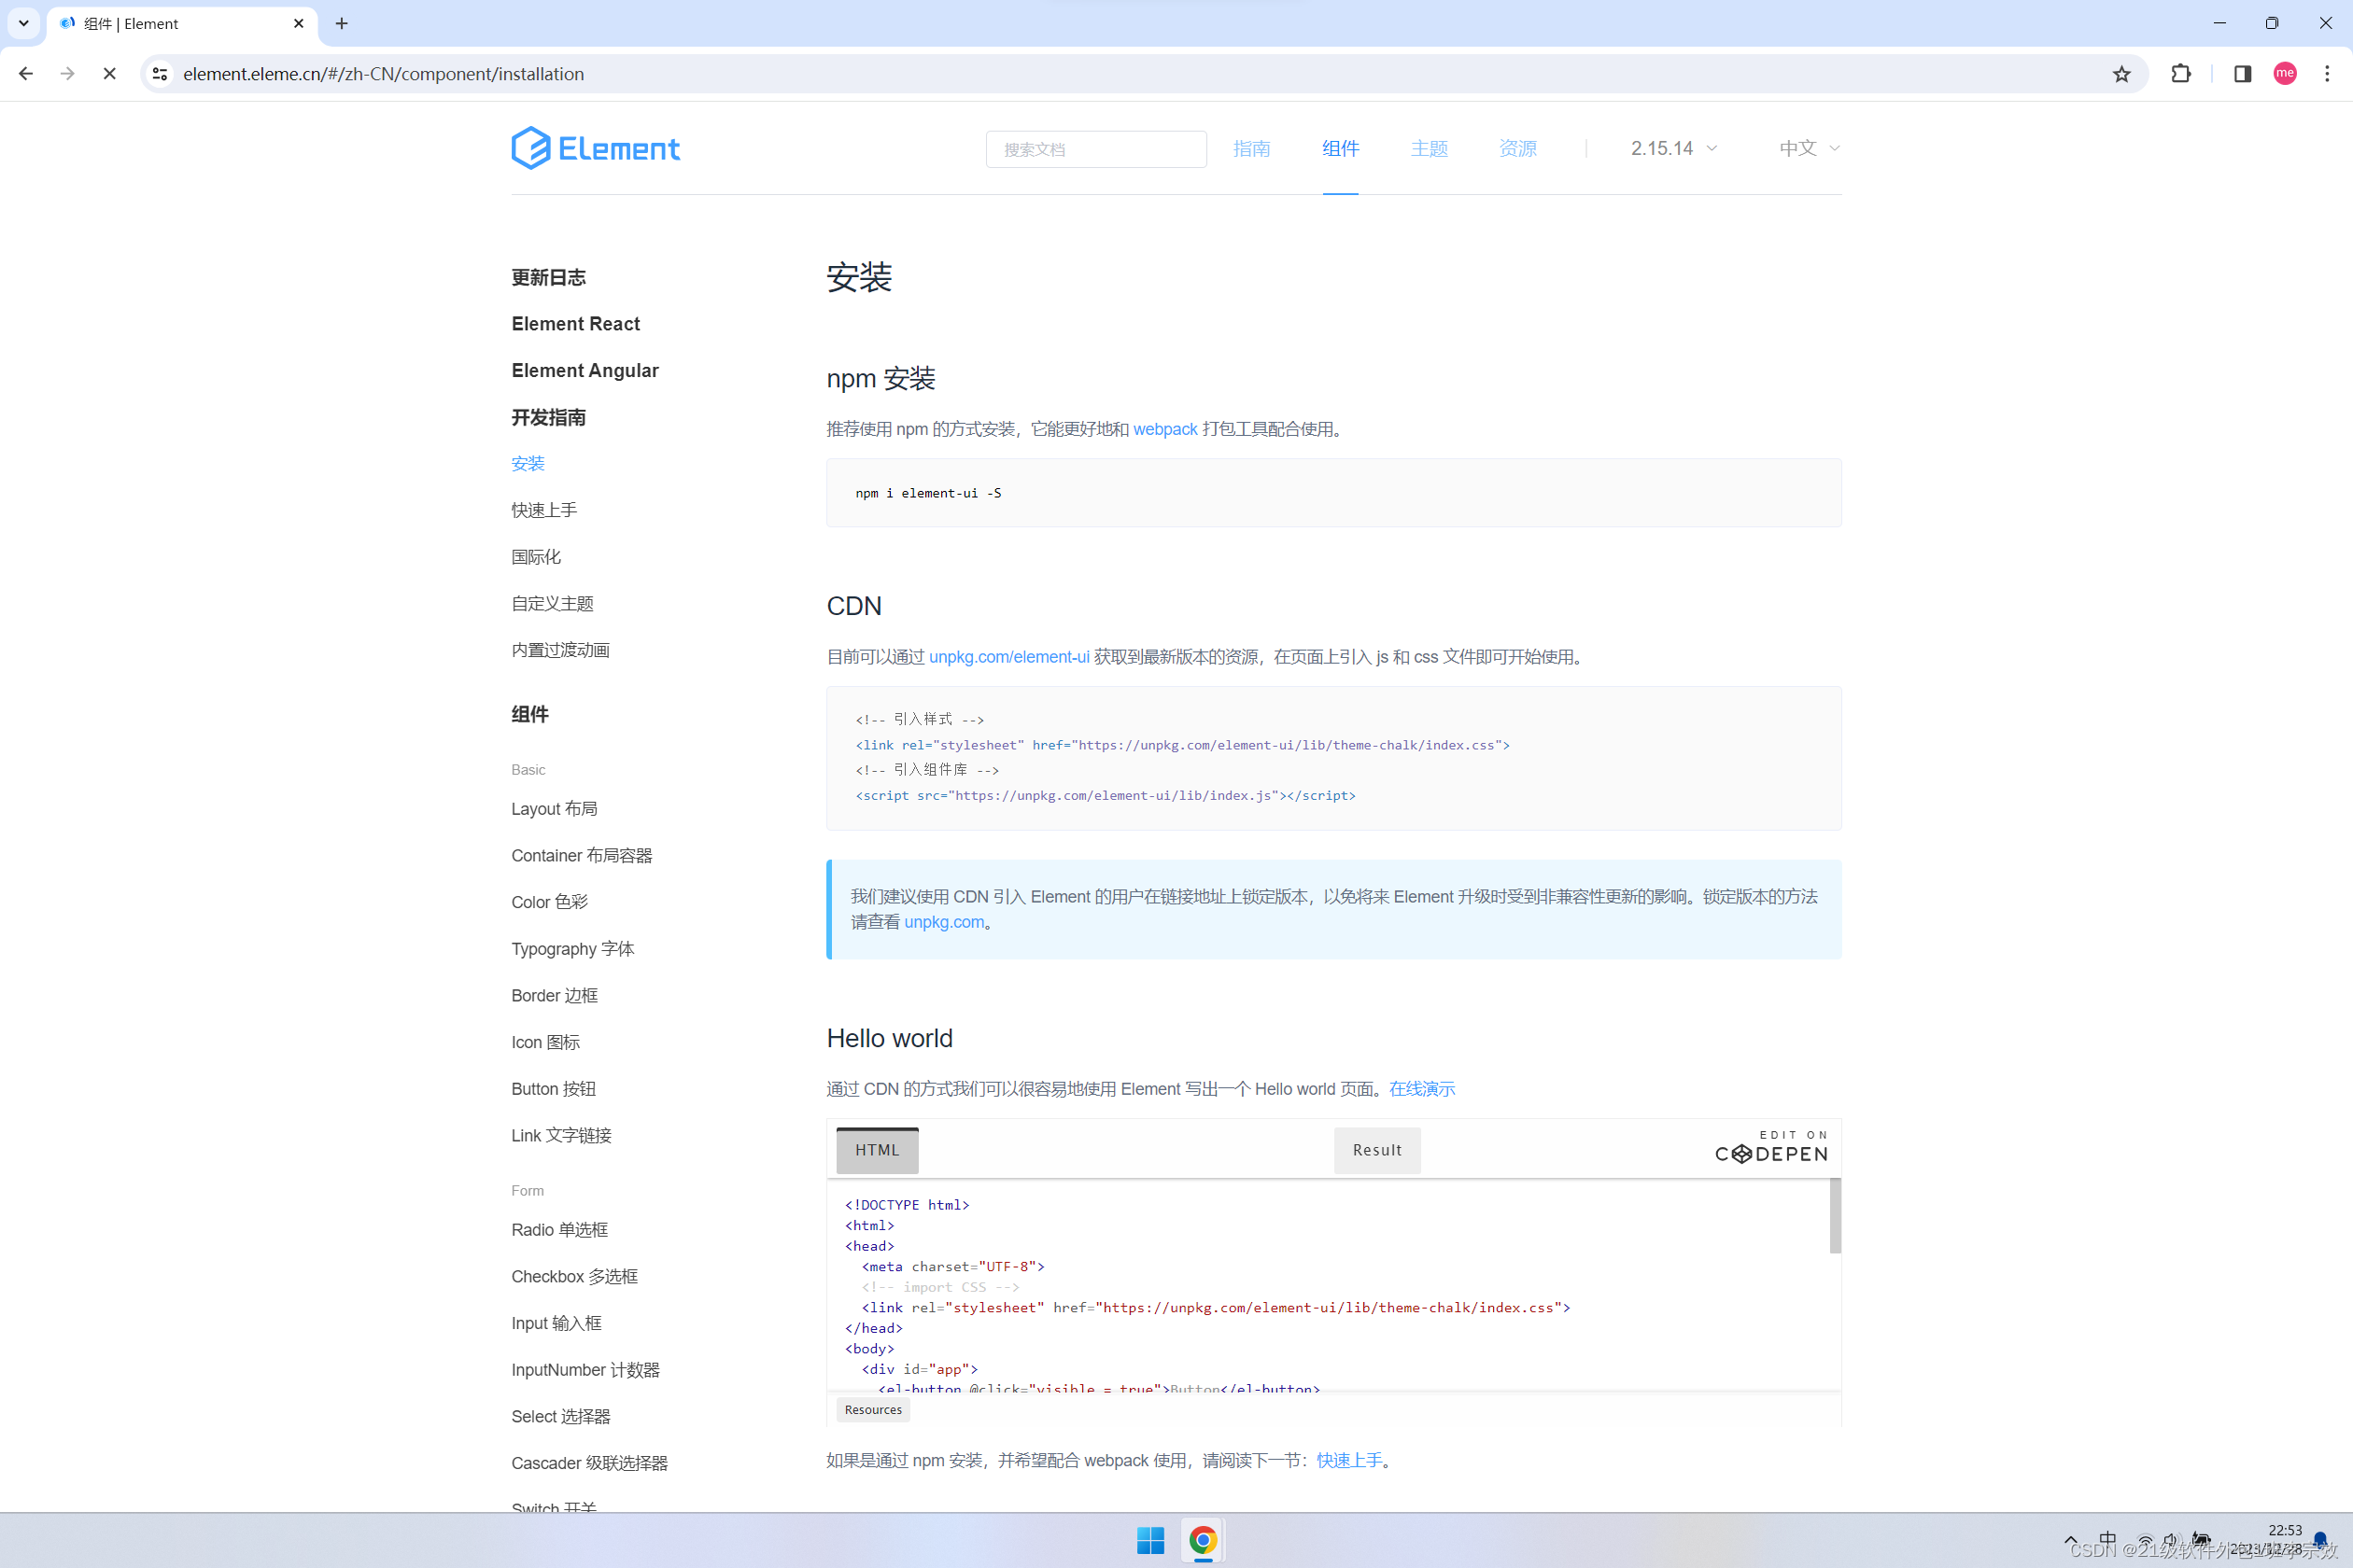
Task: Toggle the browser side panel icon
Action: pos(2242,74)
